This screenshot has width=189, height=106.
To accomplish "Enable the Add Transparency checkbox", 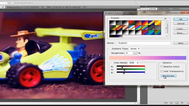I will coord(162,71).
